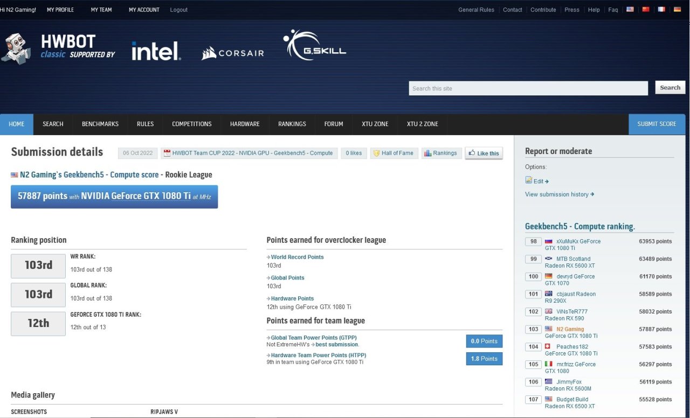The width and height of the screenshot is (690, 418).
Task: Open the COMPETITIONS menu item
Action: (x=191, y=124)
